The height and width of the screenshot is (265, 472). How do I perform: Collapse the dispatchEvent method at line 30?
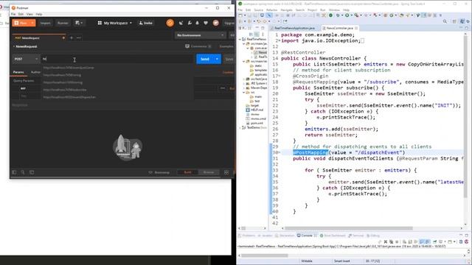pyautogui.click(x=279, y=152)
